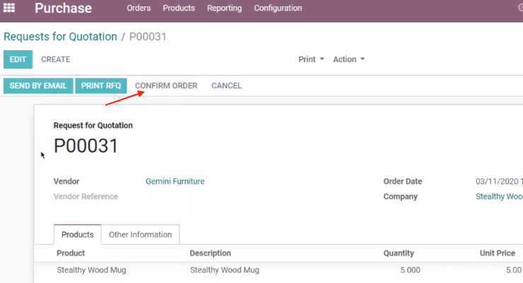Viewport: 523px width, 283px height.
Task: Select the Stealthy Wood Mug product row
Action: [x=278, y=270]
